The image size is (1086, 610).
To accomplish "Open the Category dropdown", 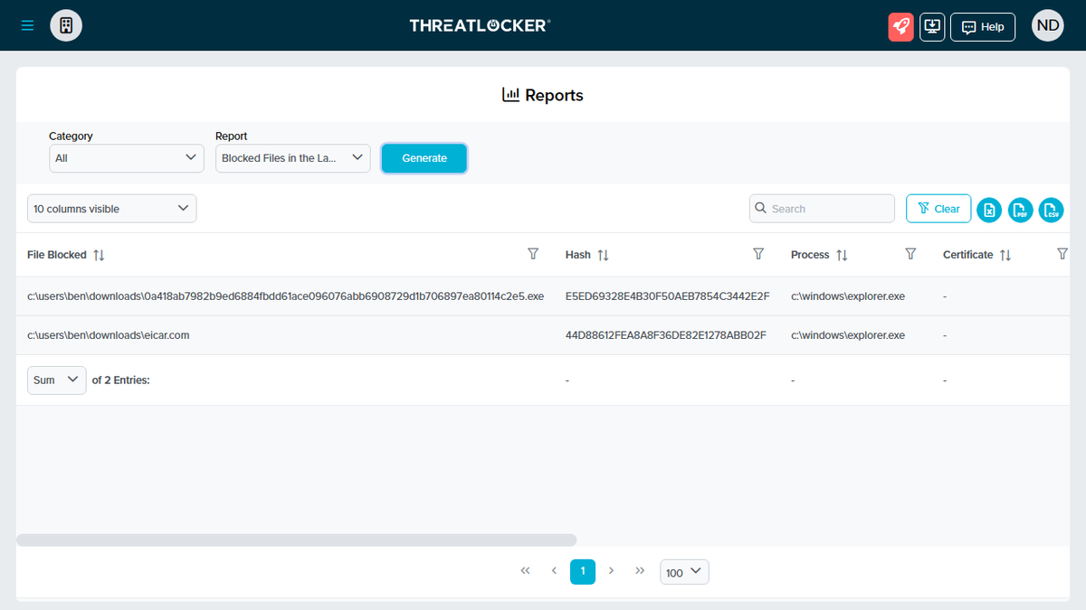I will point(126,157).
